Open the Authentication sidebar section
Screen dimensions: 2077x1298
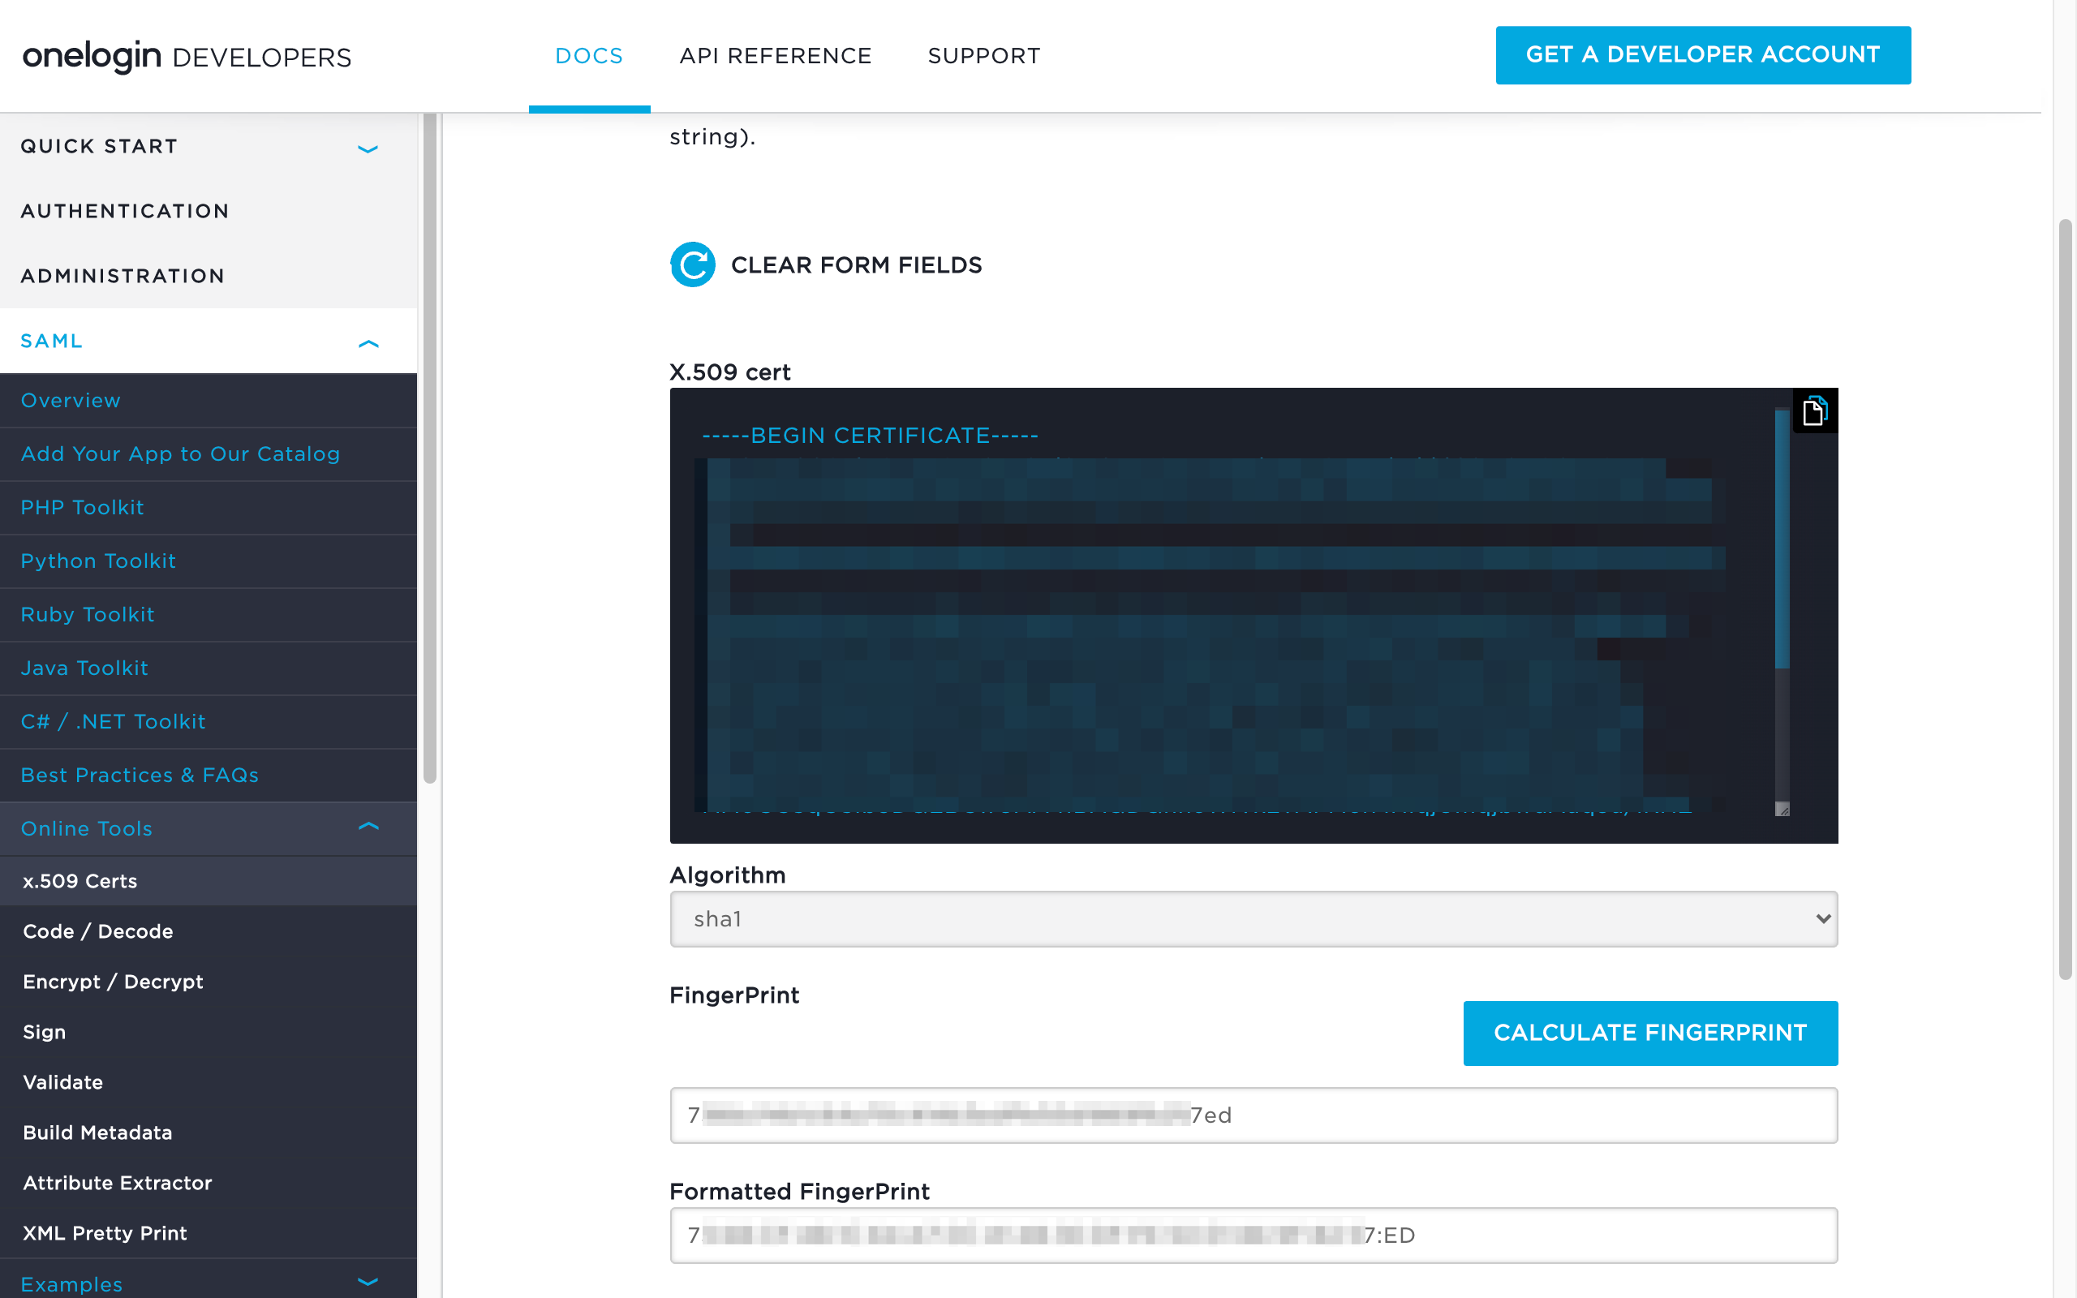pyautogui.click(x=125, y=211)
